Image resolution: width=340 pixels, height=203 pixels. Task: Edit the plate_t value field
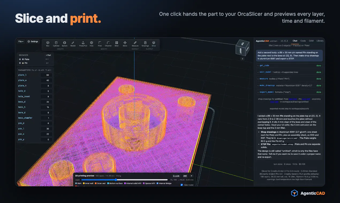point(47,86)
